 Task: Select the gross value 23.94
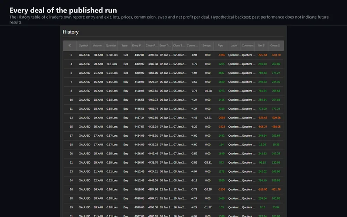coord(276,207)
